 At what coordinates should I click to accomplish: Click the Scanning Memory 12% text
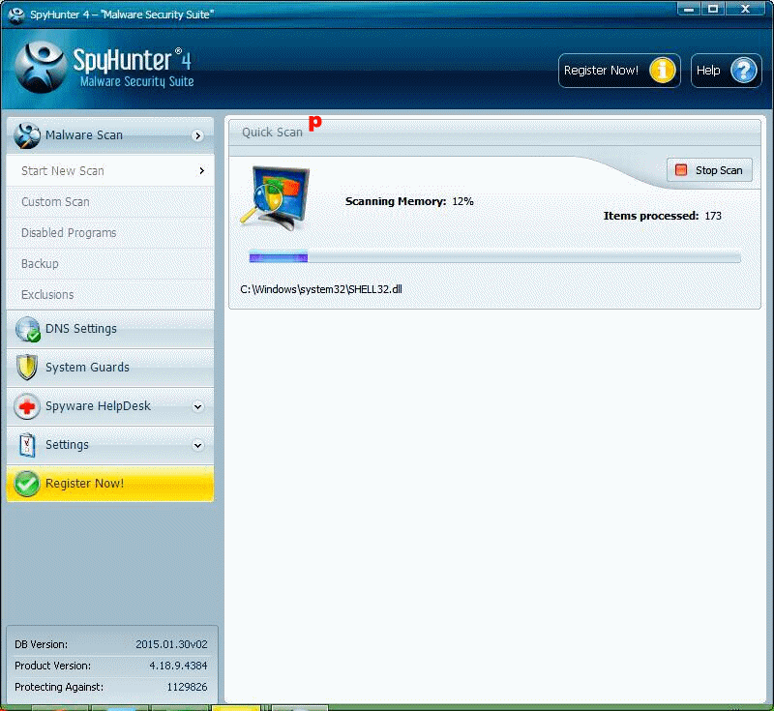pyautogui.click(x=409, y=201)
